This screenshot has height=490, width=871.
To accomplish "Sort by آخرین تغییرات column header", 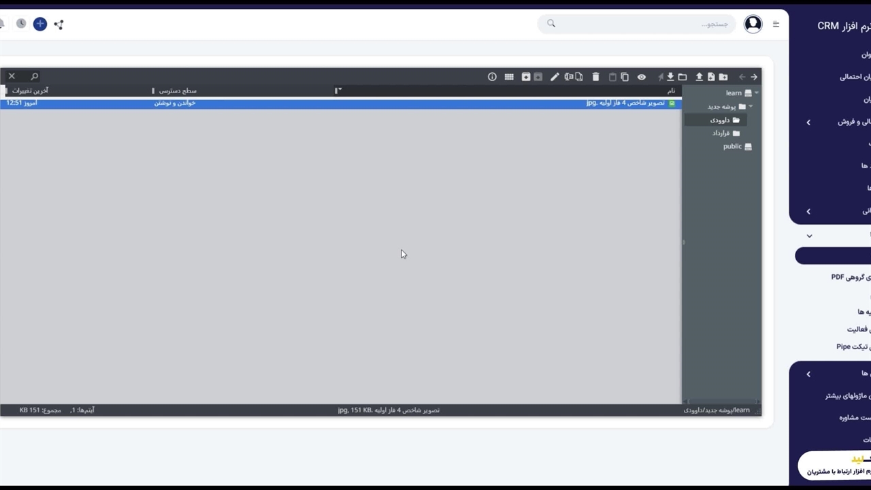I will [x=31, y=91].
